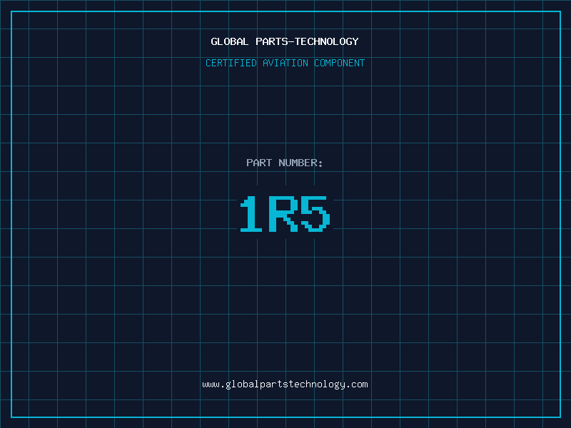Click the top edge of the cyan border frame
571x428 pixels.
285,11
